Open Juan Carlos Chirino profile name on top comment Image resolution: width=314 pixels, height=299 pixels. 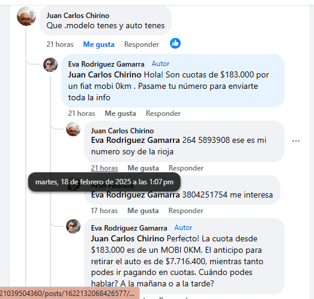[78, 16]
